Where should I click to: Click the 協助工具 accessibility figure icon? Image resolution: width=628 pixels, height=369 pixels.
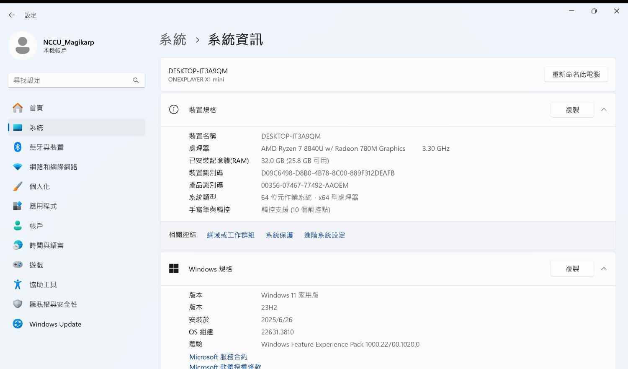[18, 284]
